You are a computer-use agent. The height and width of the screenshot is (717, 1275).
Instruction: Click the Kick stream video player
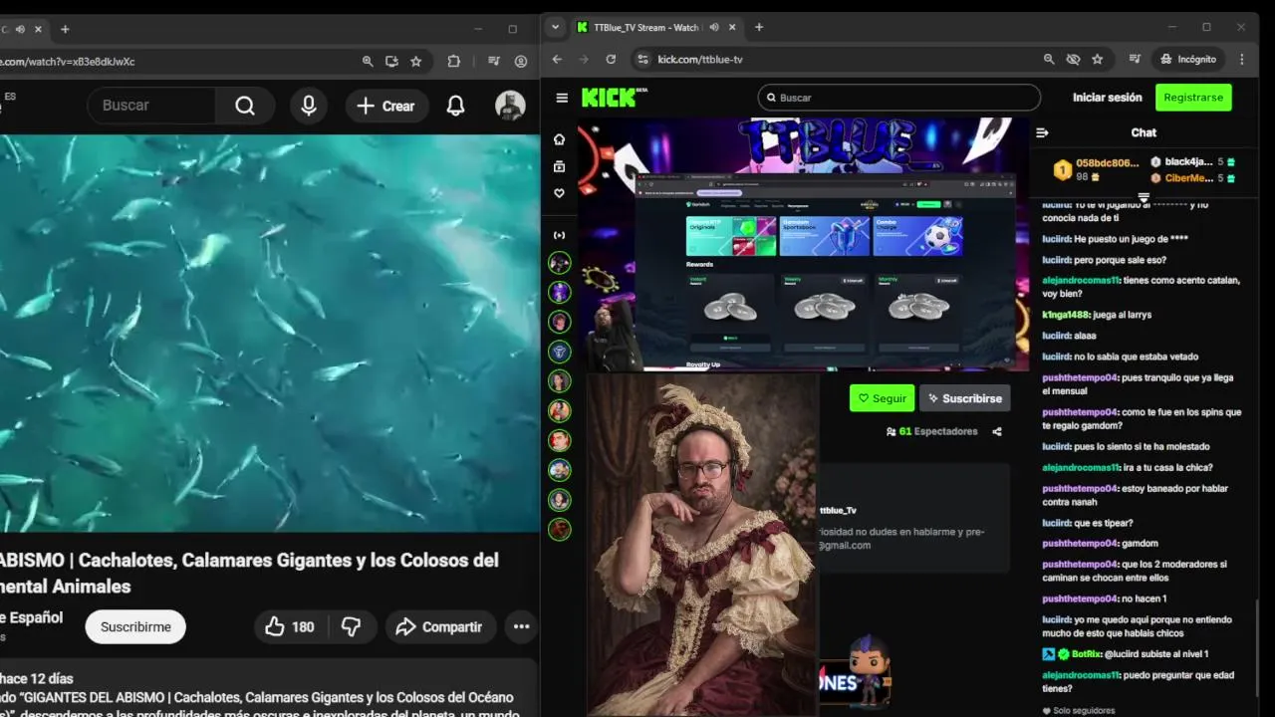pyautogui.click(x=803, y=244)
